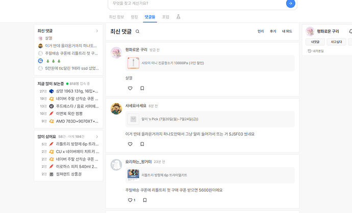Viewport: 352px width, 213px height.
Task: Bookmark the 평화로운 구리 comment
Action: coord(142,88)
